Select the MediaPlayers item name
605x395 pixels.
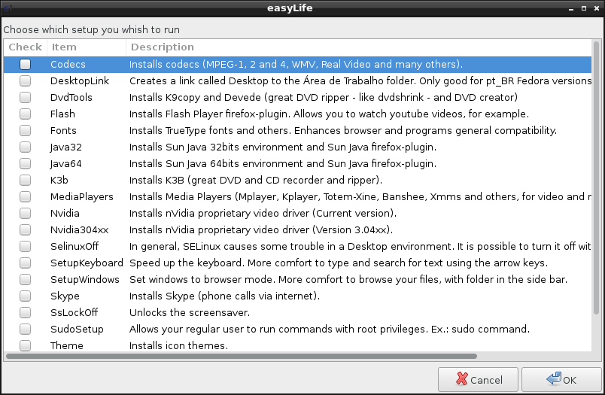coord(82,197)
